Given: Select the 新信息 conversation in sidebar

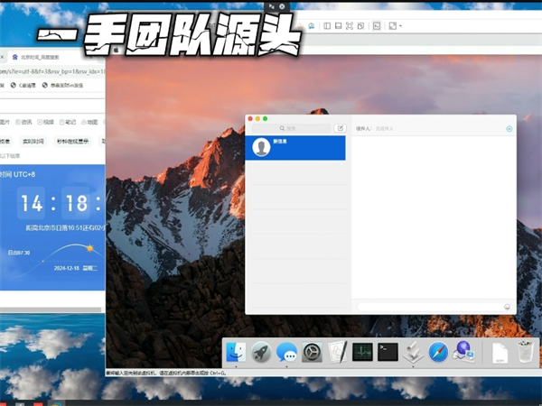Looking at the screenshot, I should tap(295, 148).
